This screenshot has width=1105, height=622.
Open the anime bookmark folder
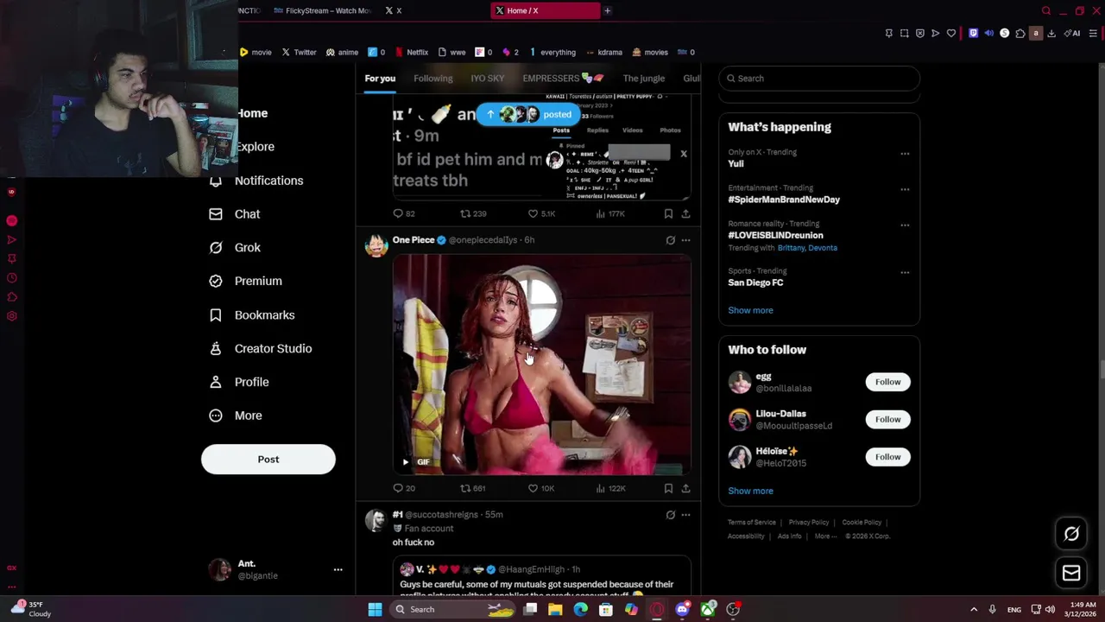point(342,53)
